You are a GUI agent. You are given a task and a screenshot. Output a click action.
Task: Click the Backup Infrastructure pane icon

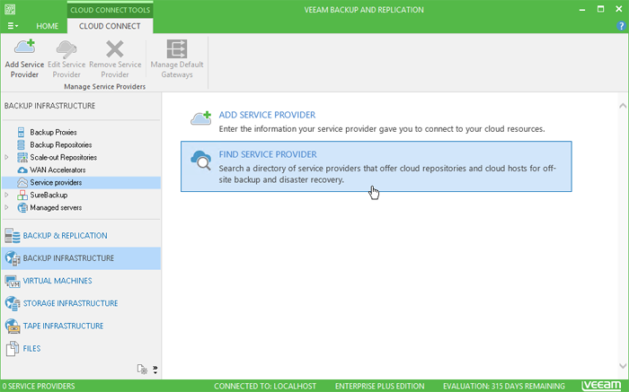pyautogui.click(x=12, y=258)
